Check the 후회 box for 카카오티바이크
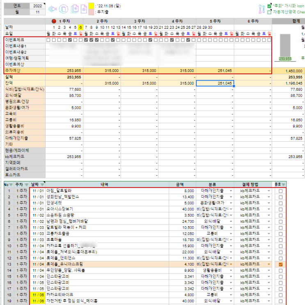This screenshot has height=305, width=305. (280, 295)
